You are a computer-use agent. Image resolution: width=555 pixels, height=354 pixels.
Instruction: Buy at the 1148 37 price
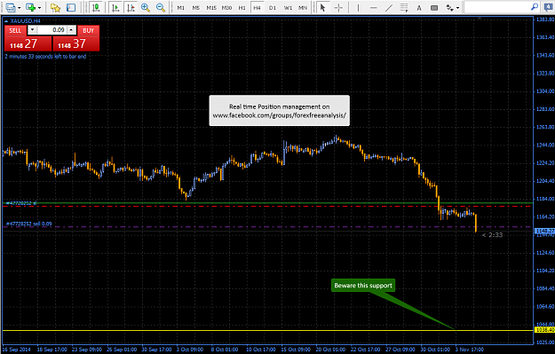click(75, 43)
